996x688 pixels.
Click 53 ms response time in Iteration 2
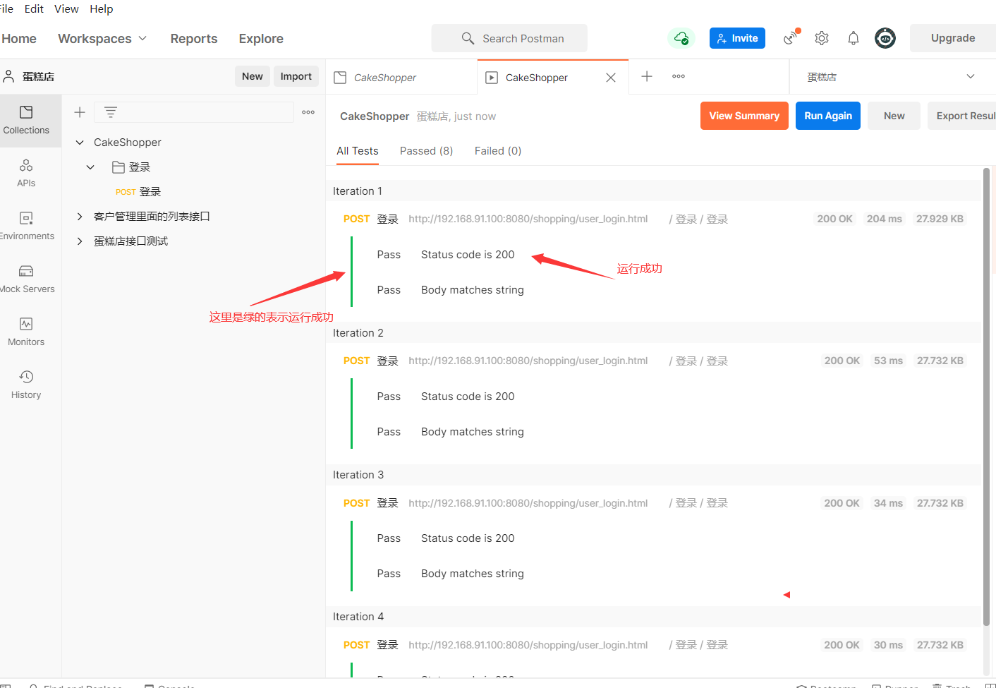tap(888, 361)
